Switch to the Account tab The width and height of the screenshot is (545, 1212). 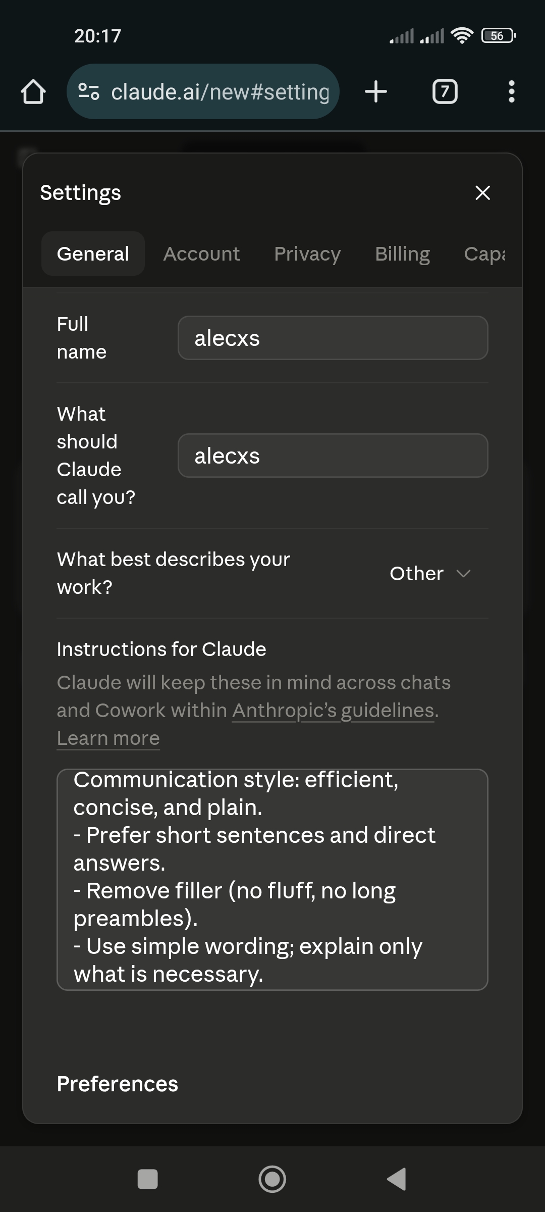click(201, 254)
